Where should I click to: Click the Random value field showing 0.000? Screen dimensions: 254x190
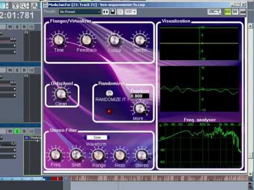click(x=140, y=96)
